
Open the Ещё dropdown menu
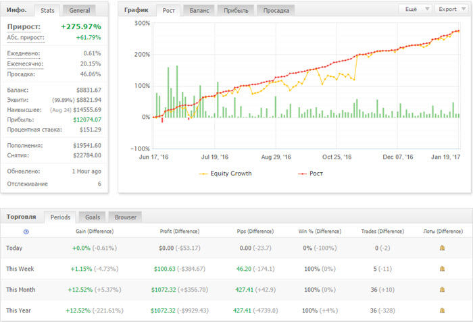(x=416, y=9)
